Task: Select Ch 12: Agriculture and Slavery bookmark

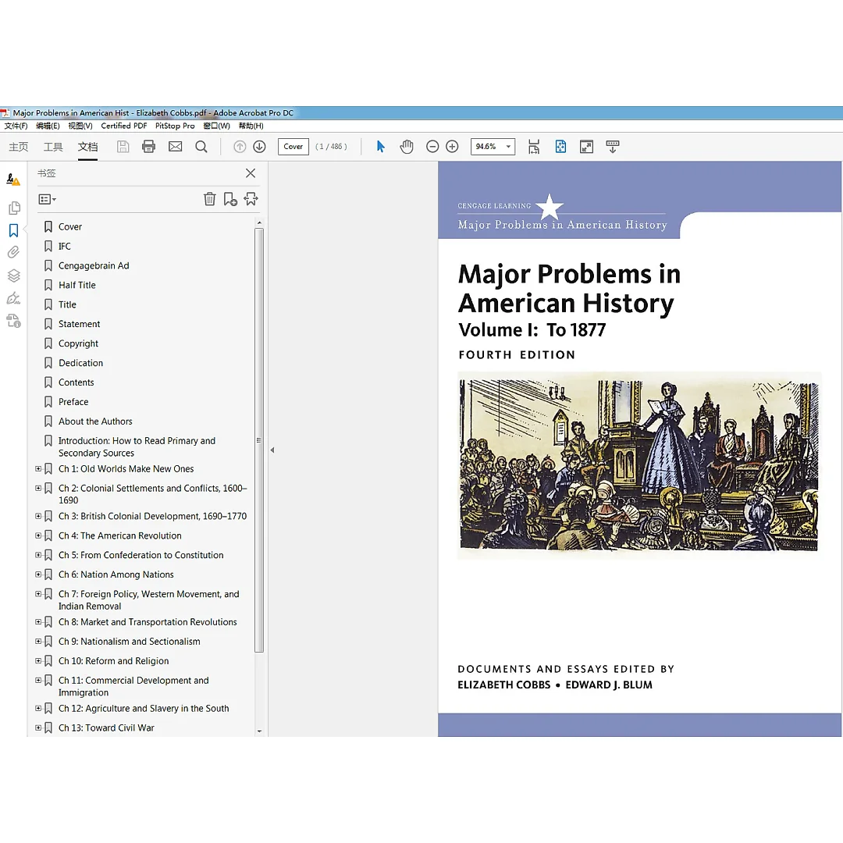Action: [x=144, y=709]
